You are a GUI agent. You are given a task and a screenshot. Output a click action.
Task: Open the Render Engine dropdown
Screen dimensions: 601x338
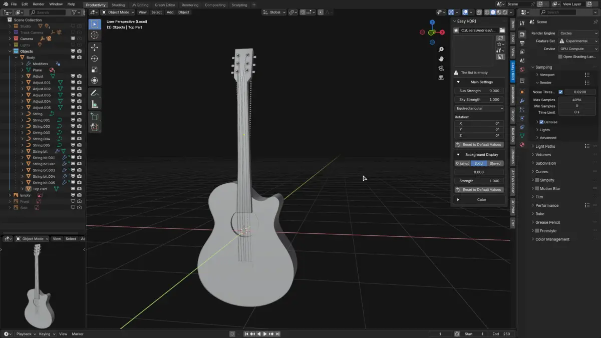coord(578,33)
